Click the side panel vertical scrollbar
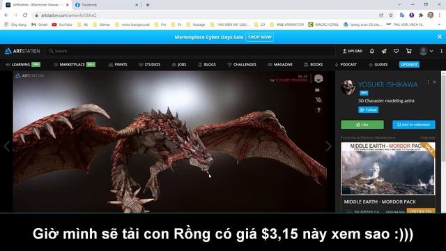Screen dimensions: 446x251 (443, 119)
